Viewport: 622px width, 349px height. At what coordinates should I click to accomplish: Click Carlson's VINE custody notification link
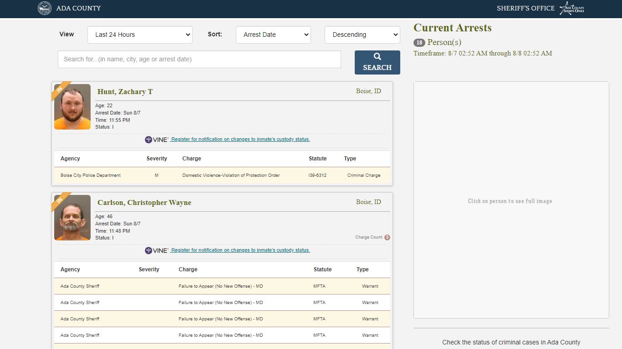[240, 250]
